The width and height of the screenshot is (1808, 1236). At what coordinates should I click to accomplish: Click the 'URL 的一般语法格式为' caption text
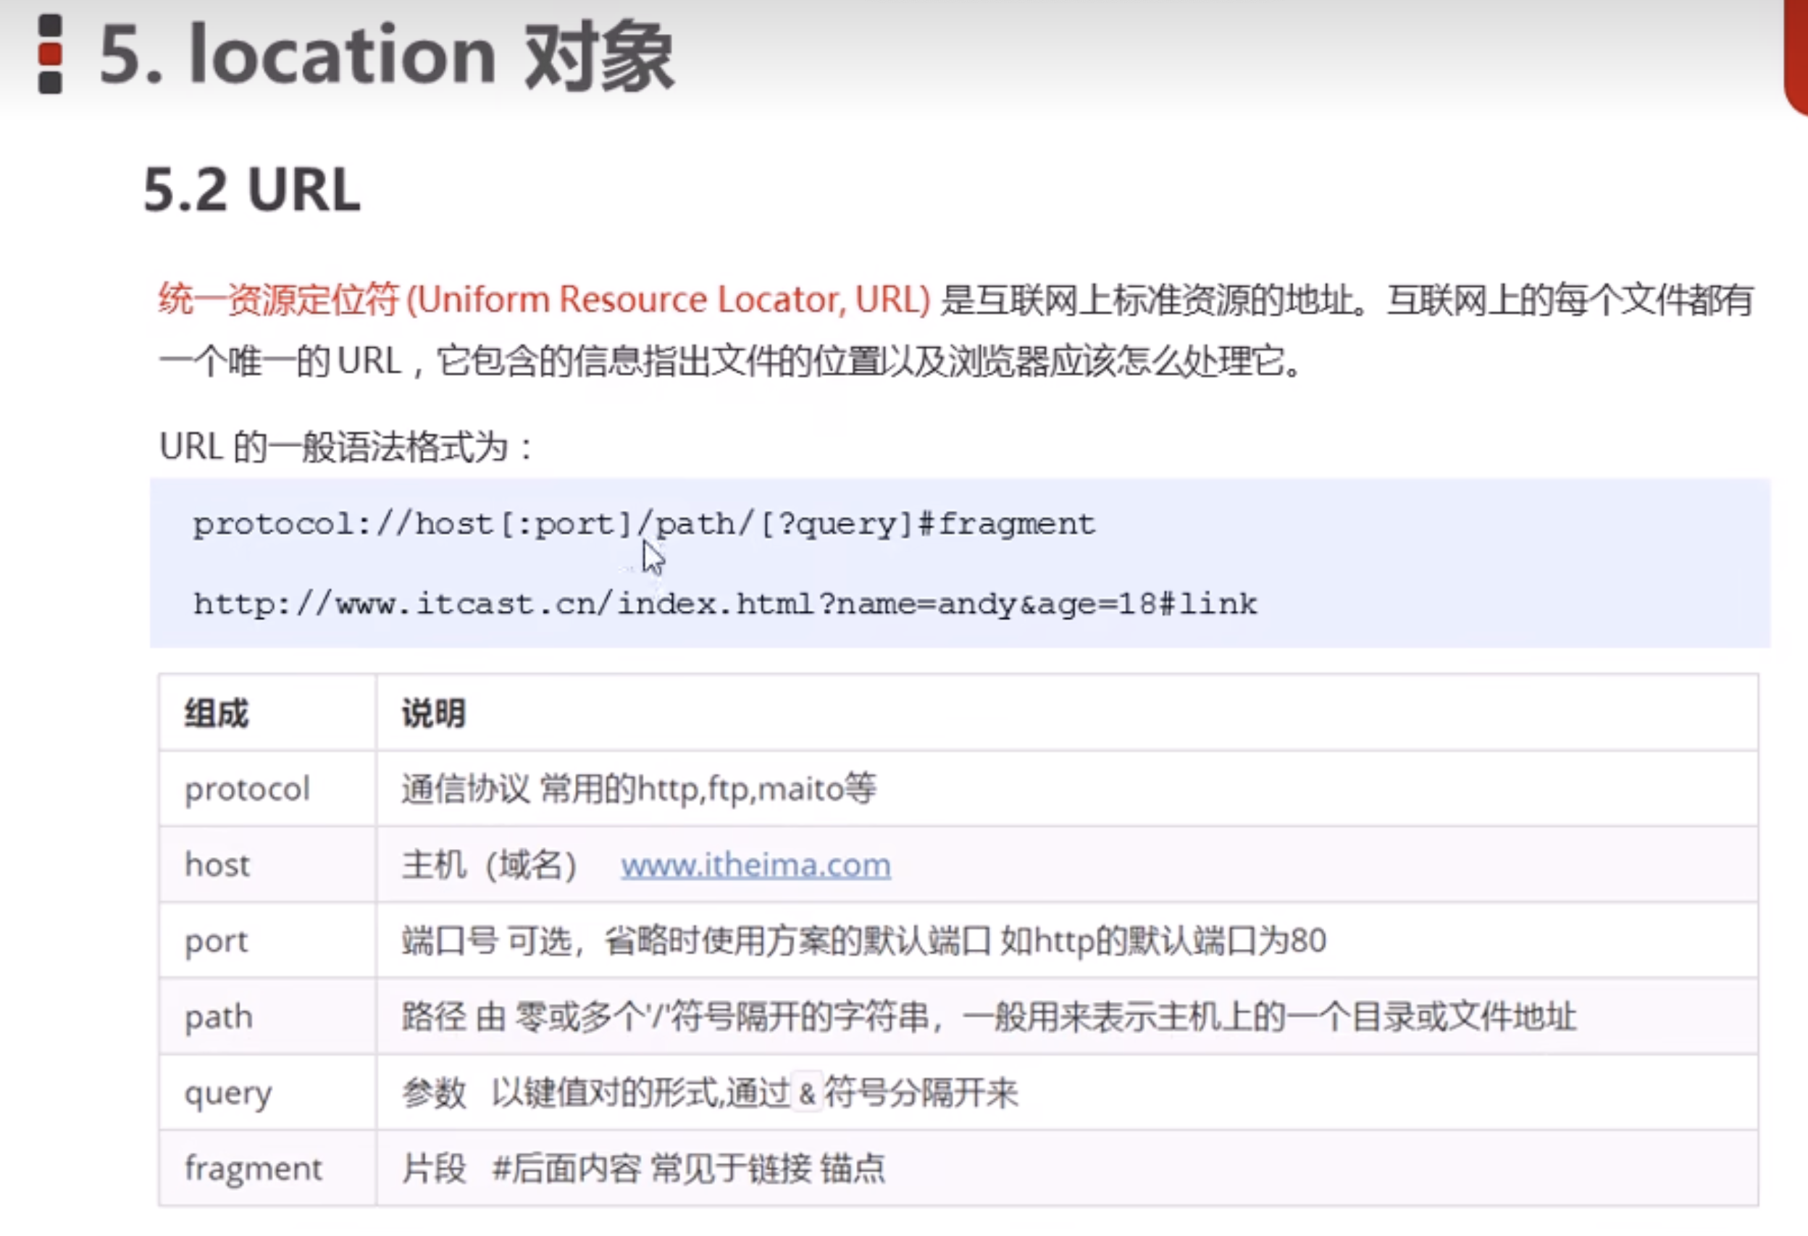click(x=346, y=447)
